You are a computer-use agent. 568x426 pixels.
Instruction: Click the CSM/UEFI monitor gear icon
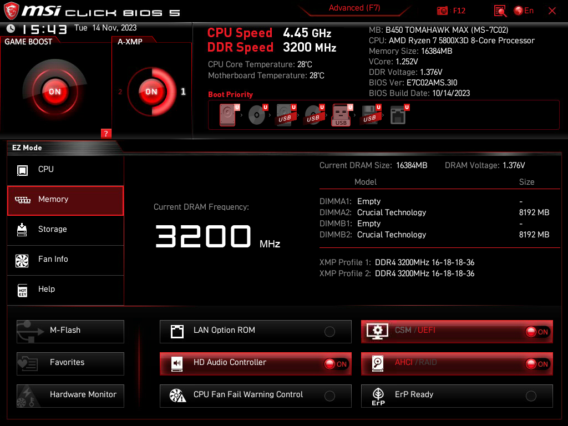377,331
